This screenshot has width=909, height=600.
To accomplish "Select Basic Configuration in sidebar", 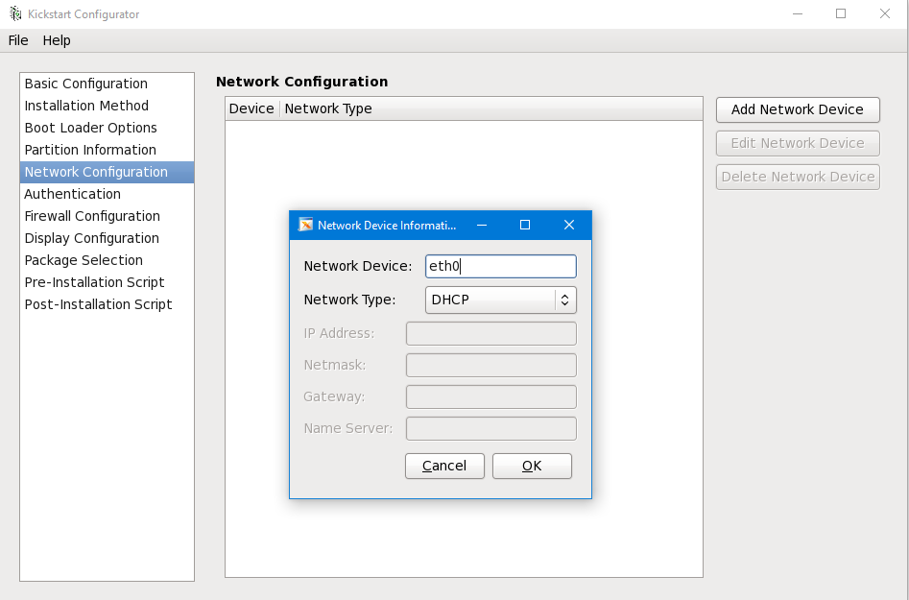I will click(x=86, y=84).
